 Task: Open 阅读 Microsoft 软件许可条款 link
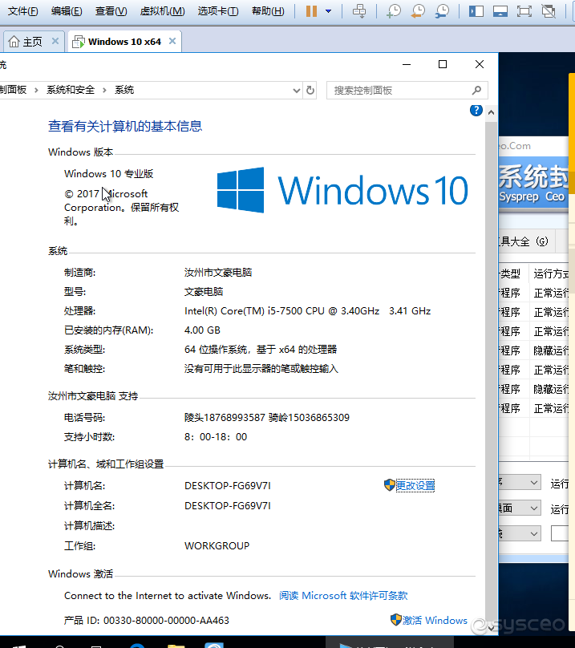click(x=343, y=596)
